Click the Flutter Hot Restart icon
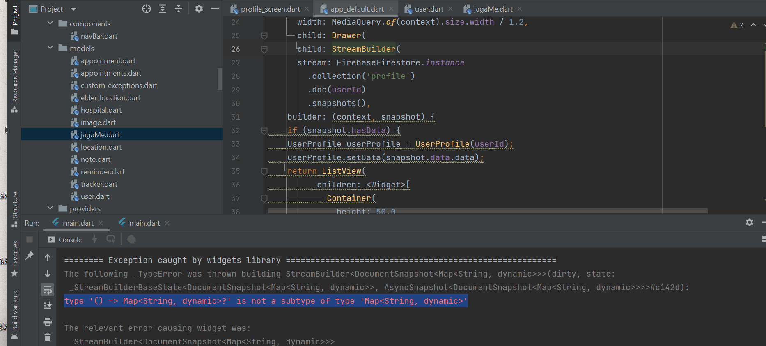766x346 pixels. pos(111,239)
